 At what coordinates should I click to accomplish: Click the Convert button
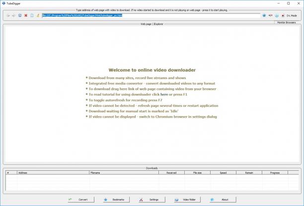(x=81, y=200)
